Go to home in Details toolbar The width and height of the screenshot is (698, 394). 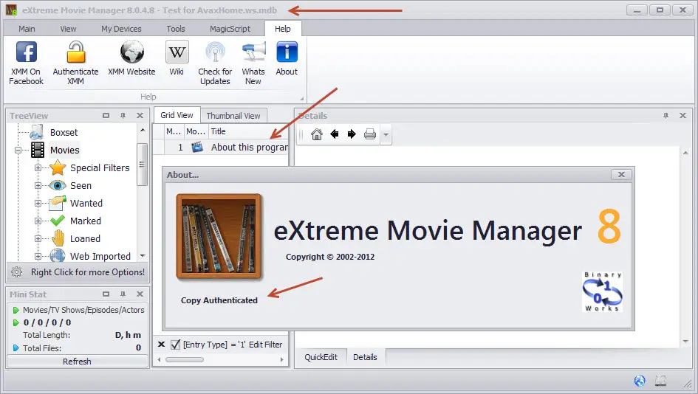[x=317, y=134]
